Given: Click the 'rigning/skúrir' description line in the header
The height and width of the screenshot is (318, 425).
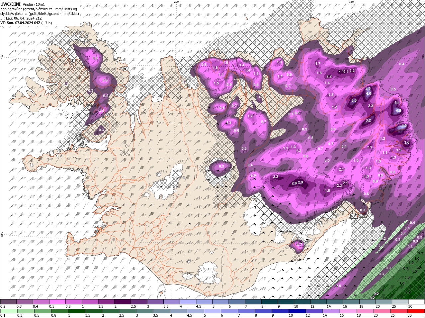Looking at the screenshot, I should tap(39, 9).
